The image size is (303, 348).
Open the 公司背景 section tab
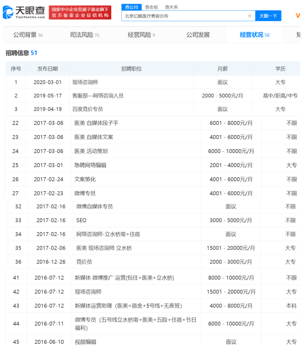coord(28,35)
